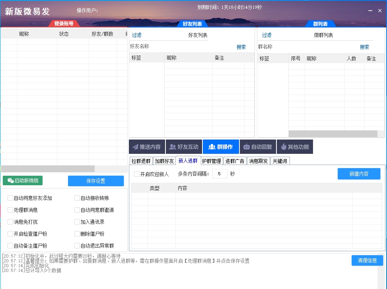Click the 标签 header in group list

pyautogui.click(x=264, y=58)
